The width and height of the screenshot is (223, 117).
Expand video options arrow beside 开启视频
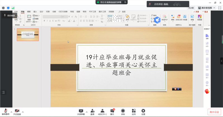(23, 112)
